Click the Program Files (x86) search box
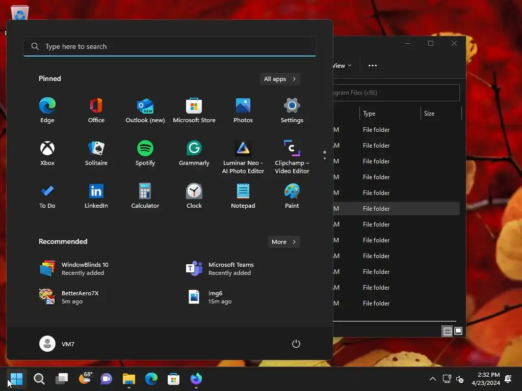Image resolution: width=522 pixels, height=391 pixels. pos(396,93)
